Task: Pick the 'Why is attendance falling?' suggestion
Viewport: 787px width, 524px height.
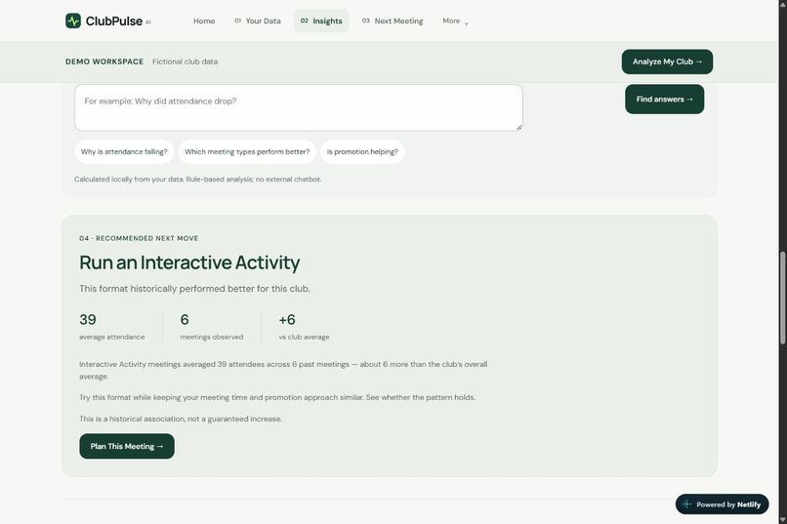Action: point(124,152)
